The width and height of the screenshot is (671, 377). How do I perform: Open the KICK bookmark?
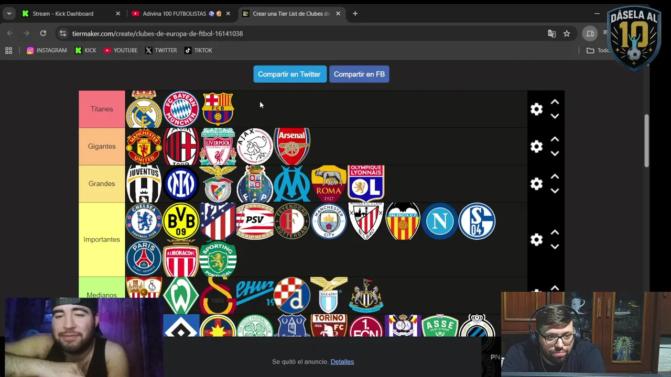[85, 50]
